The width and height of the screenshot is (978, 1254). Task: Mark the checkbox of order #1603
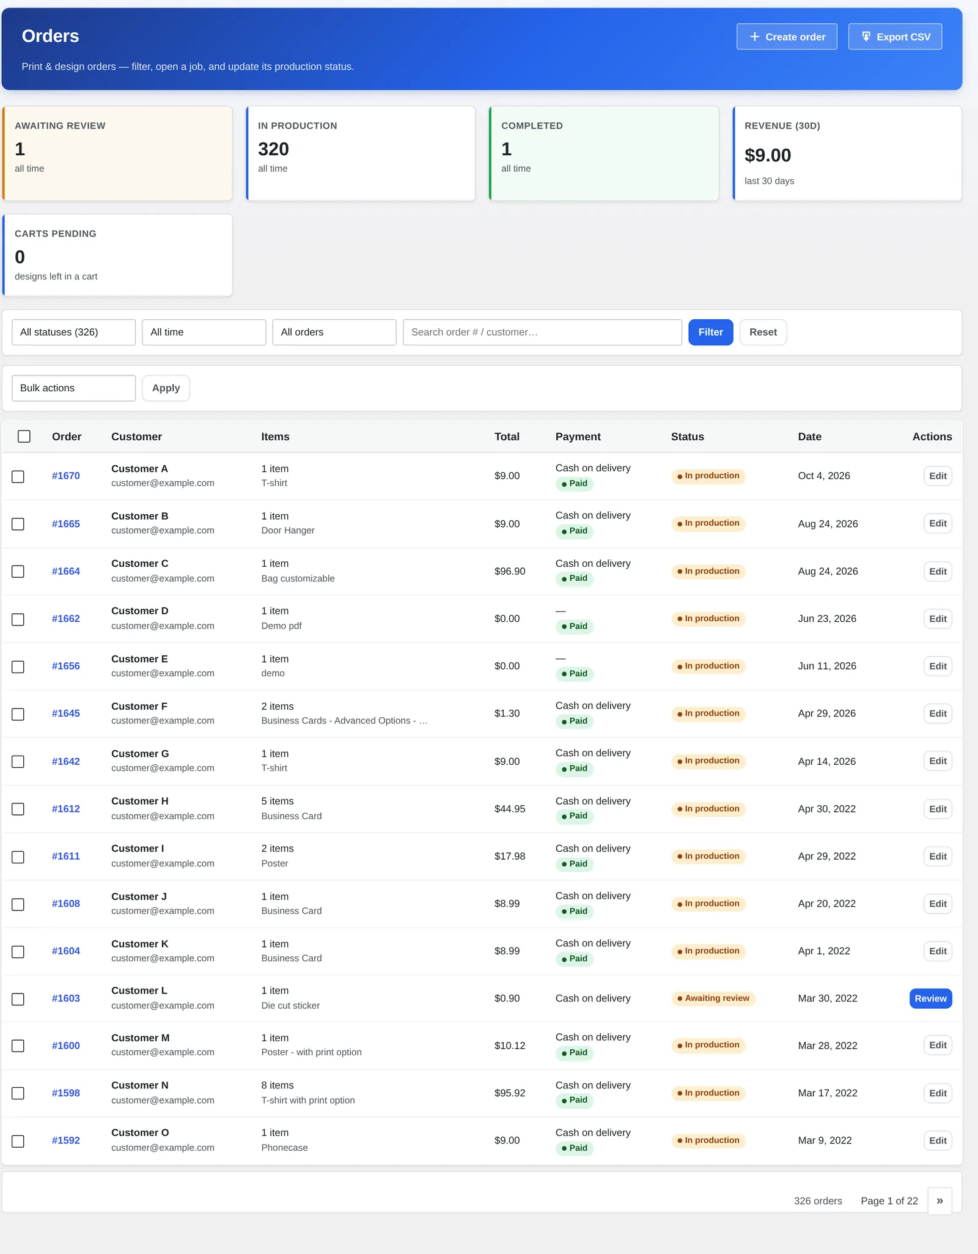coord(18,999)
